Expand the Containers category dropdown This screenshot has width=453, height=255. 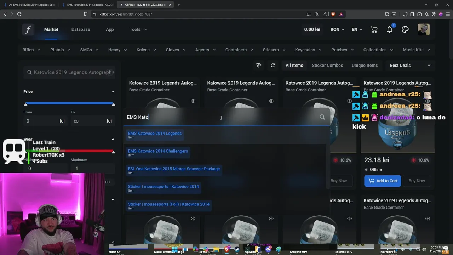239,50
